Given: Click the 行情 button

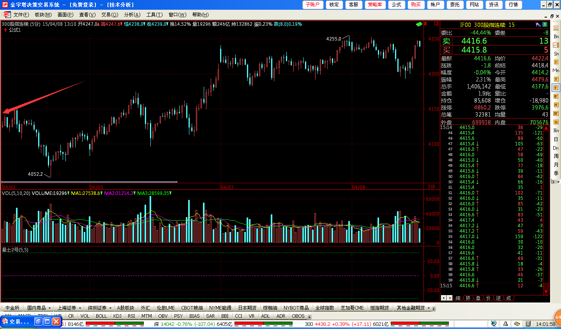Looking at the screenshot, I should [x=513, y=5].
